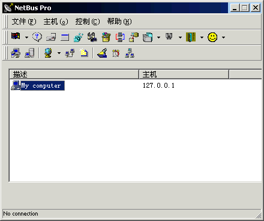Click the disconnect gray computer tower icon

point(29,53)
